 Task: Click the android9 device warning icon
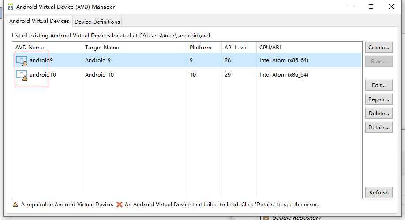coord(22,61)
